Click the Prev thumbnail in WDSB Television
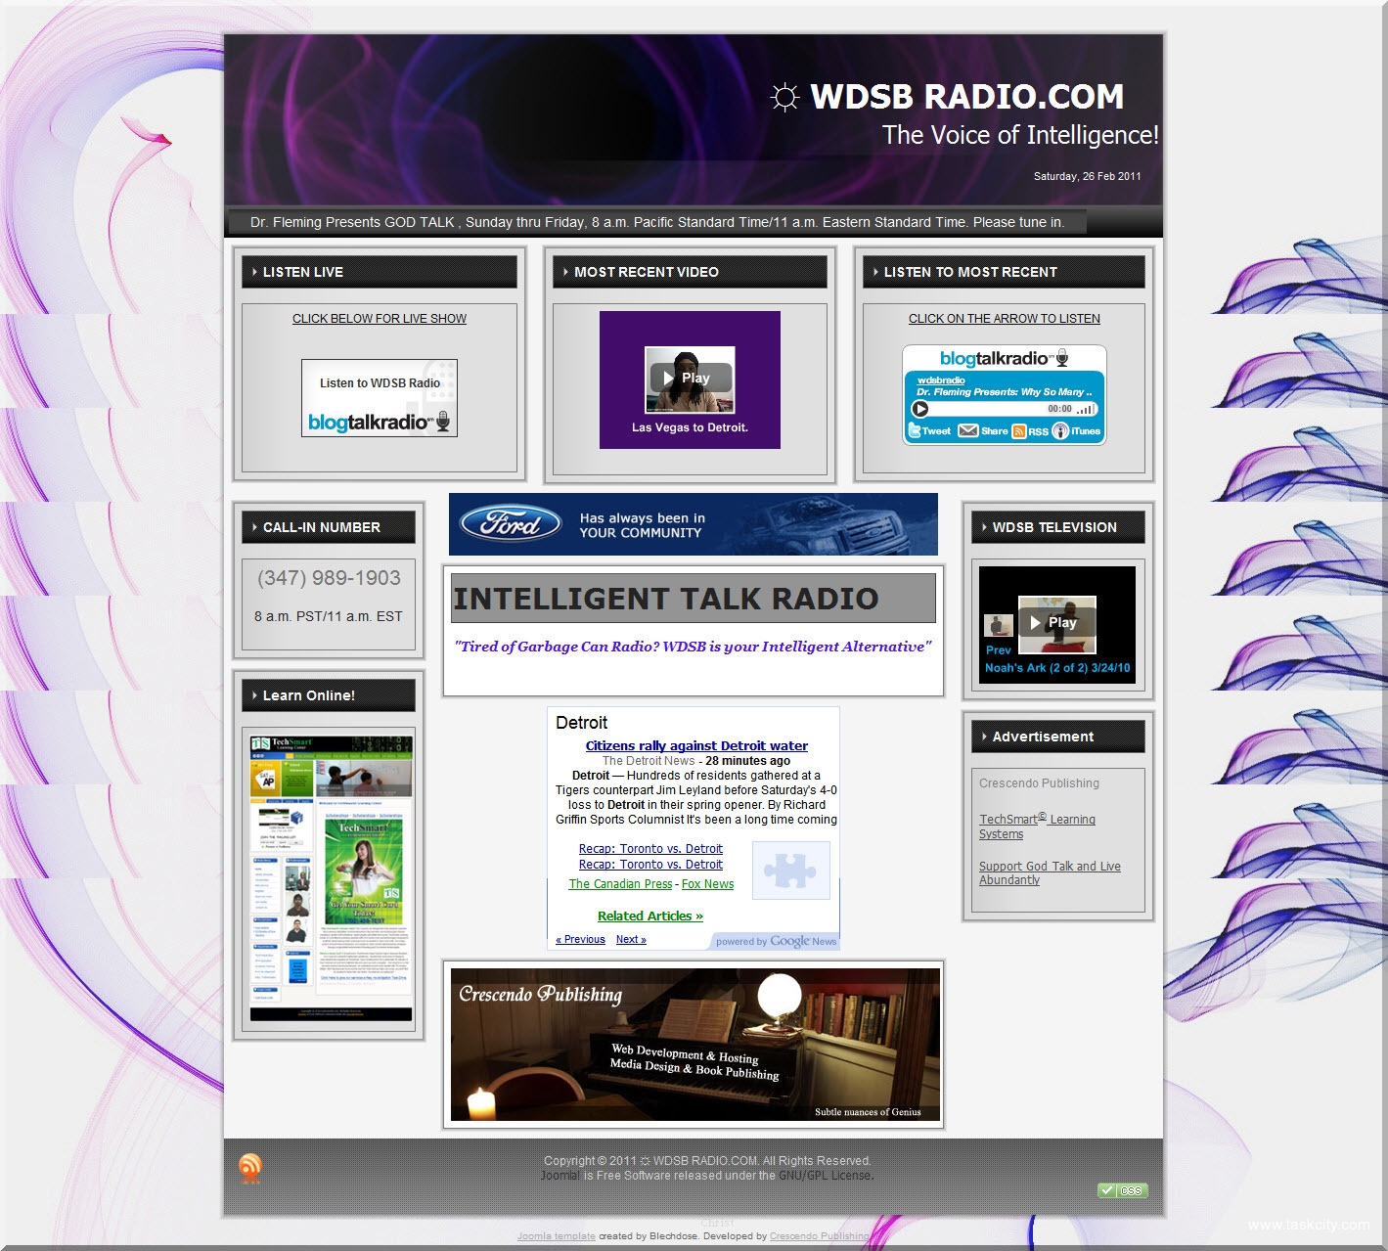 (x=999, y=626)
